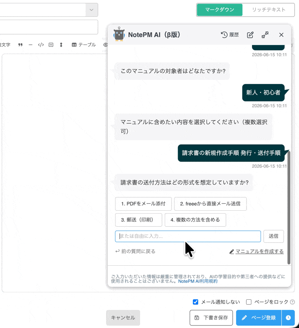Switch to the リッチテキスト editor tab

(x=269, y=9)
